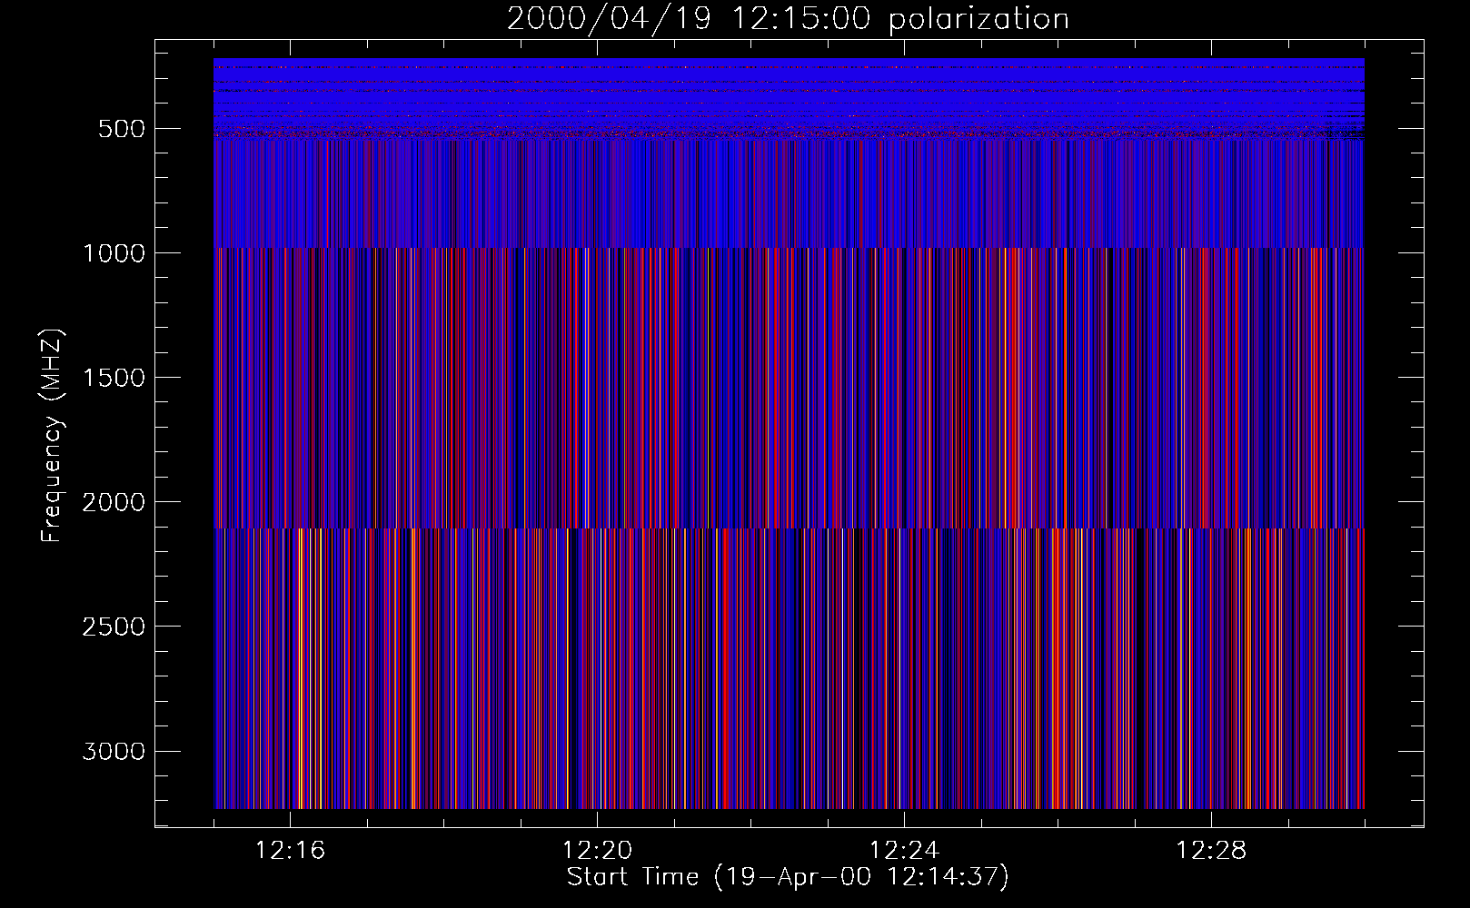
Task: Click the 2000 frequency tick label
Action: pyautogui.click(x=114, y=502)
